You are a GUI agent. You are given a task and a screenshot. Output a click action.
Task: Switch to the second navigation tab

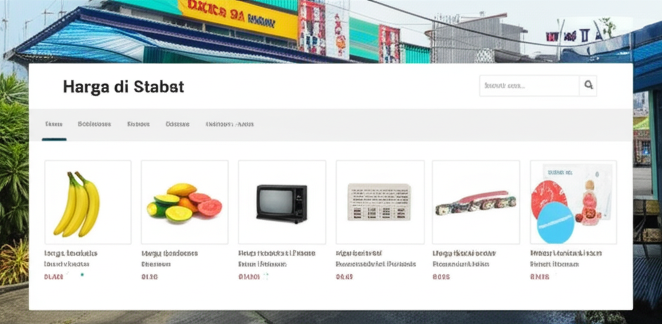(x=94, y=124)
